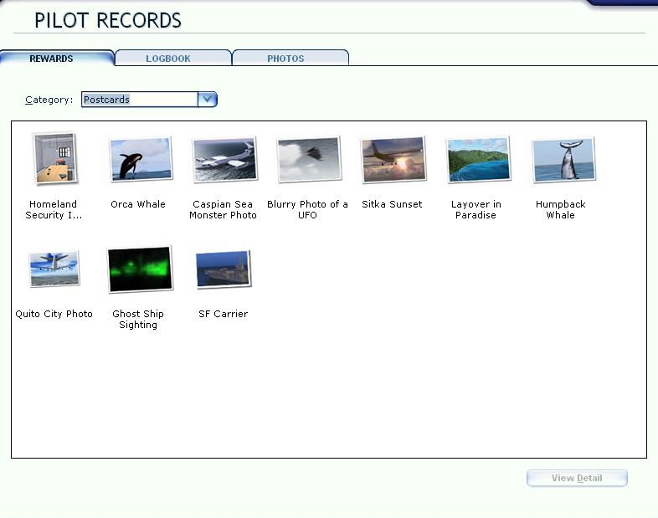Click the 'Caspian Sea Monster Photo' caption
Viewport: 658px width, 518px height.
click(223, 210)
